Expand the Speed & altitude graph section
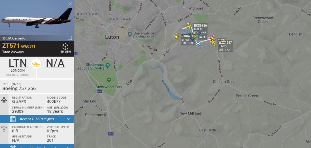Image resolution: width=311 pixels, height=148 pixels. (x=37, y=146)
